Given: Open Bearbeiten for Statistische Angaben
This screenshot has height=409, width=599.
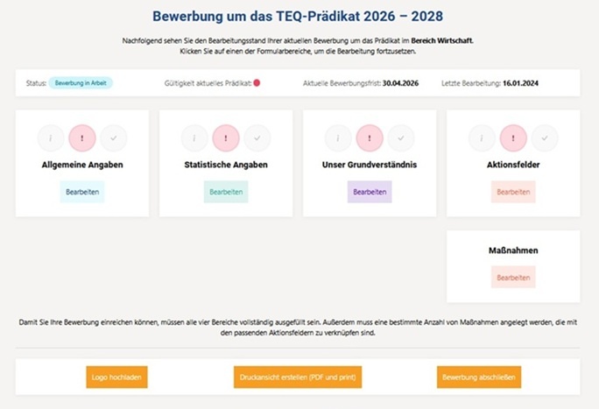Looking at the screenshot, I should (226, 191).
